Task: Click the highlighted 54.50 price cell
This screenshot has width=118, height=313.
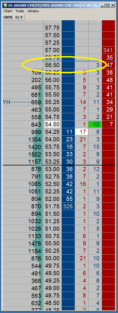Action: [x=52, y=125]
